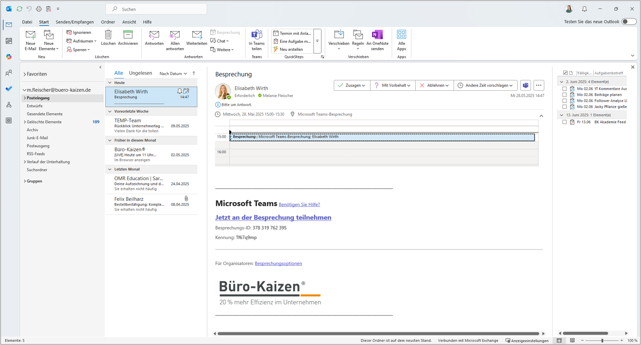Screen dimensions: 641x345
Task: Open the Ansicht ribbon tab
Action: coord(129,22)
